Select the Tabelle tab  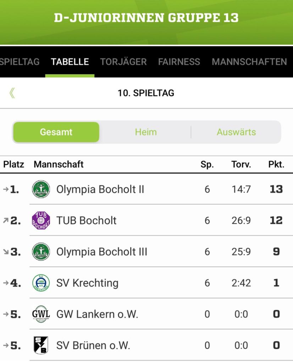tap(70, 62)
